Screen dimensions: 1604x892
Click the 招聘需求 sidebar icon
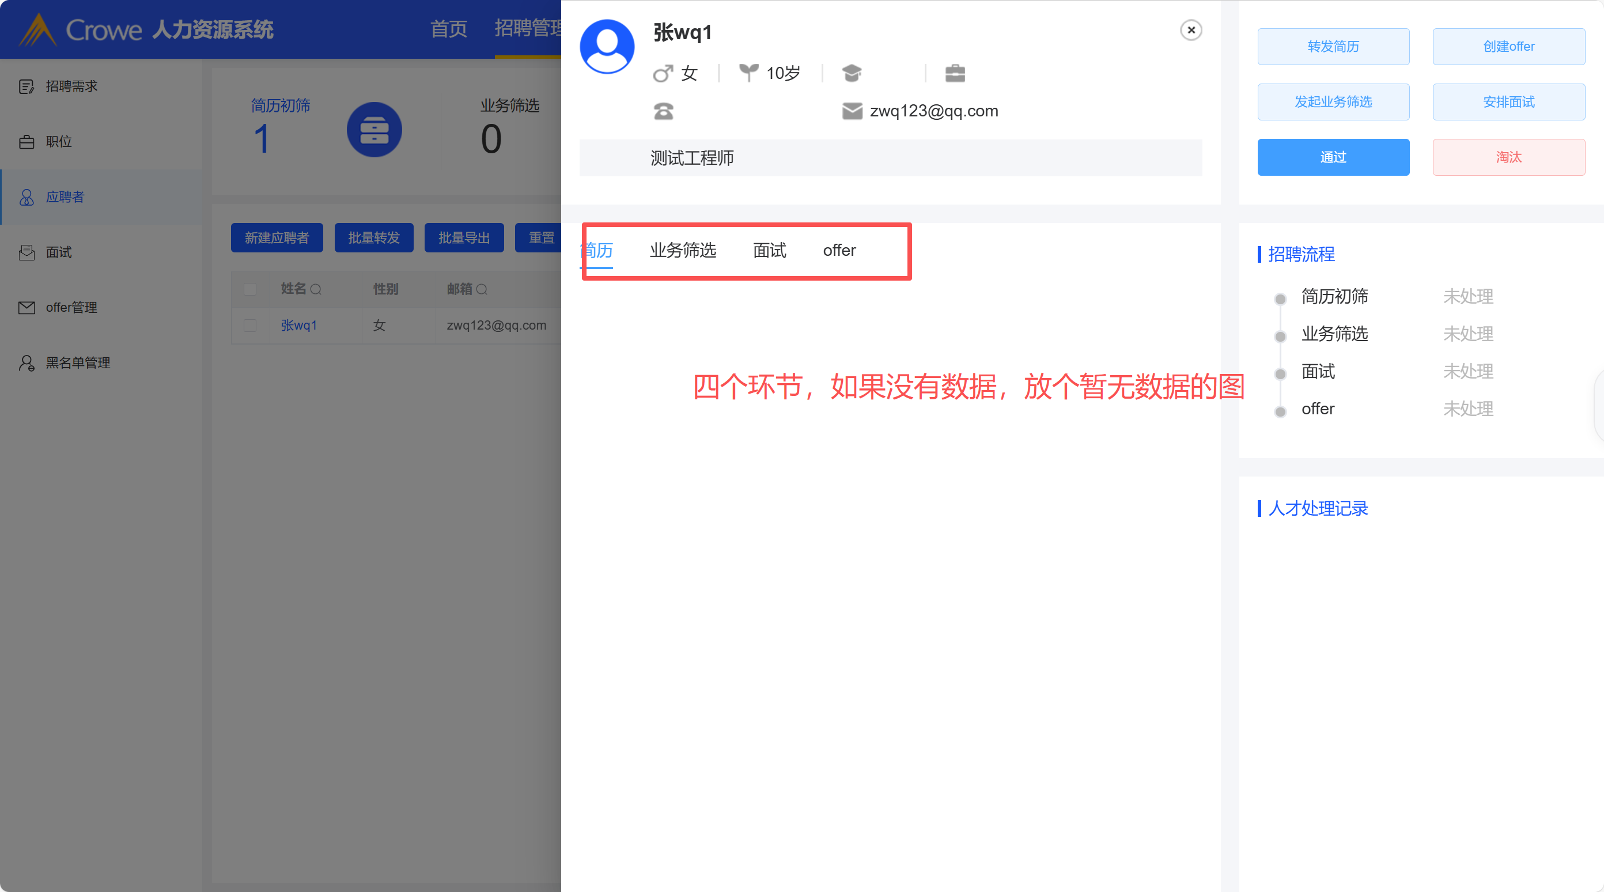26,86
